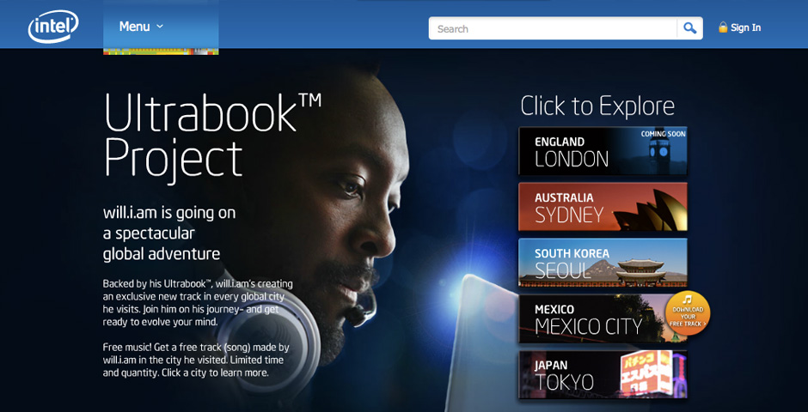Open the Sign In link
Viewport: 808px width, 412px height.
[745, 27]
